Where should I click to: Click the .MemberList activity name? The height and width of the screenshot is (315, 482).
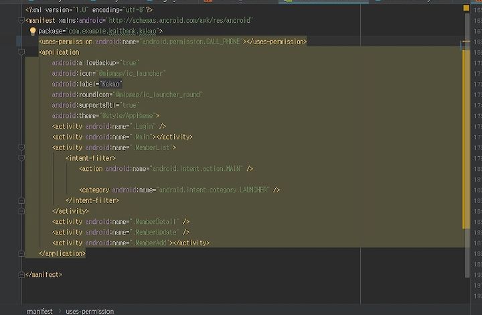pyautogui.click(x=153, y=147)
